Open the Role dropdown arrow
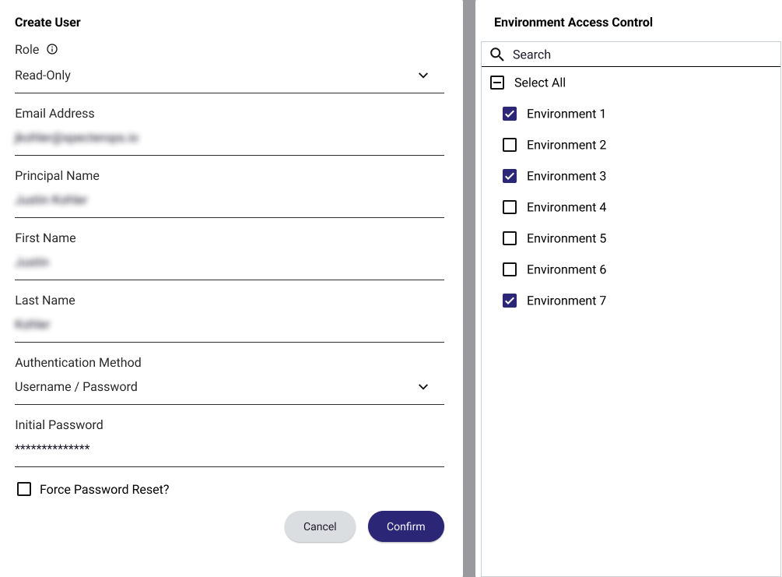782x577 pixels. coord(423,76)
